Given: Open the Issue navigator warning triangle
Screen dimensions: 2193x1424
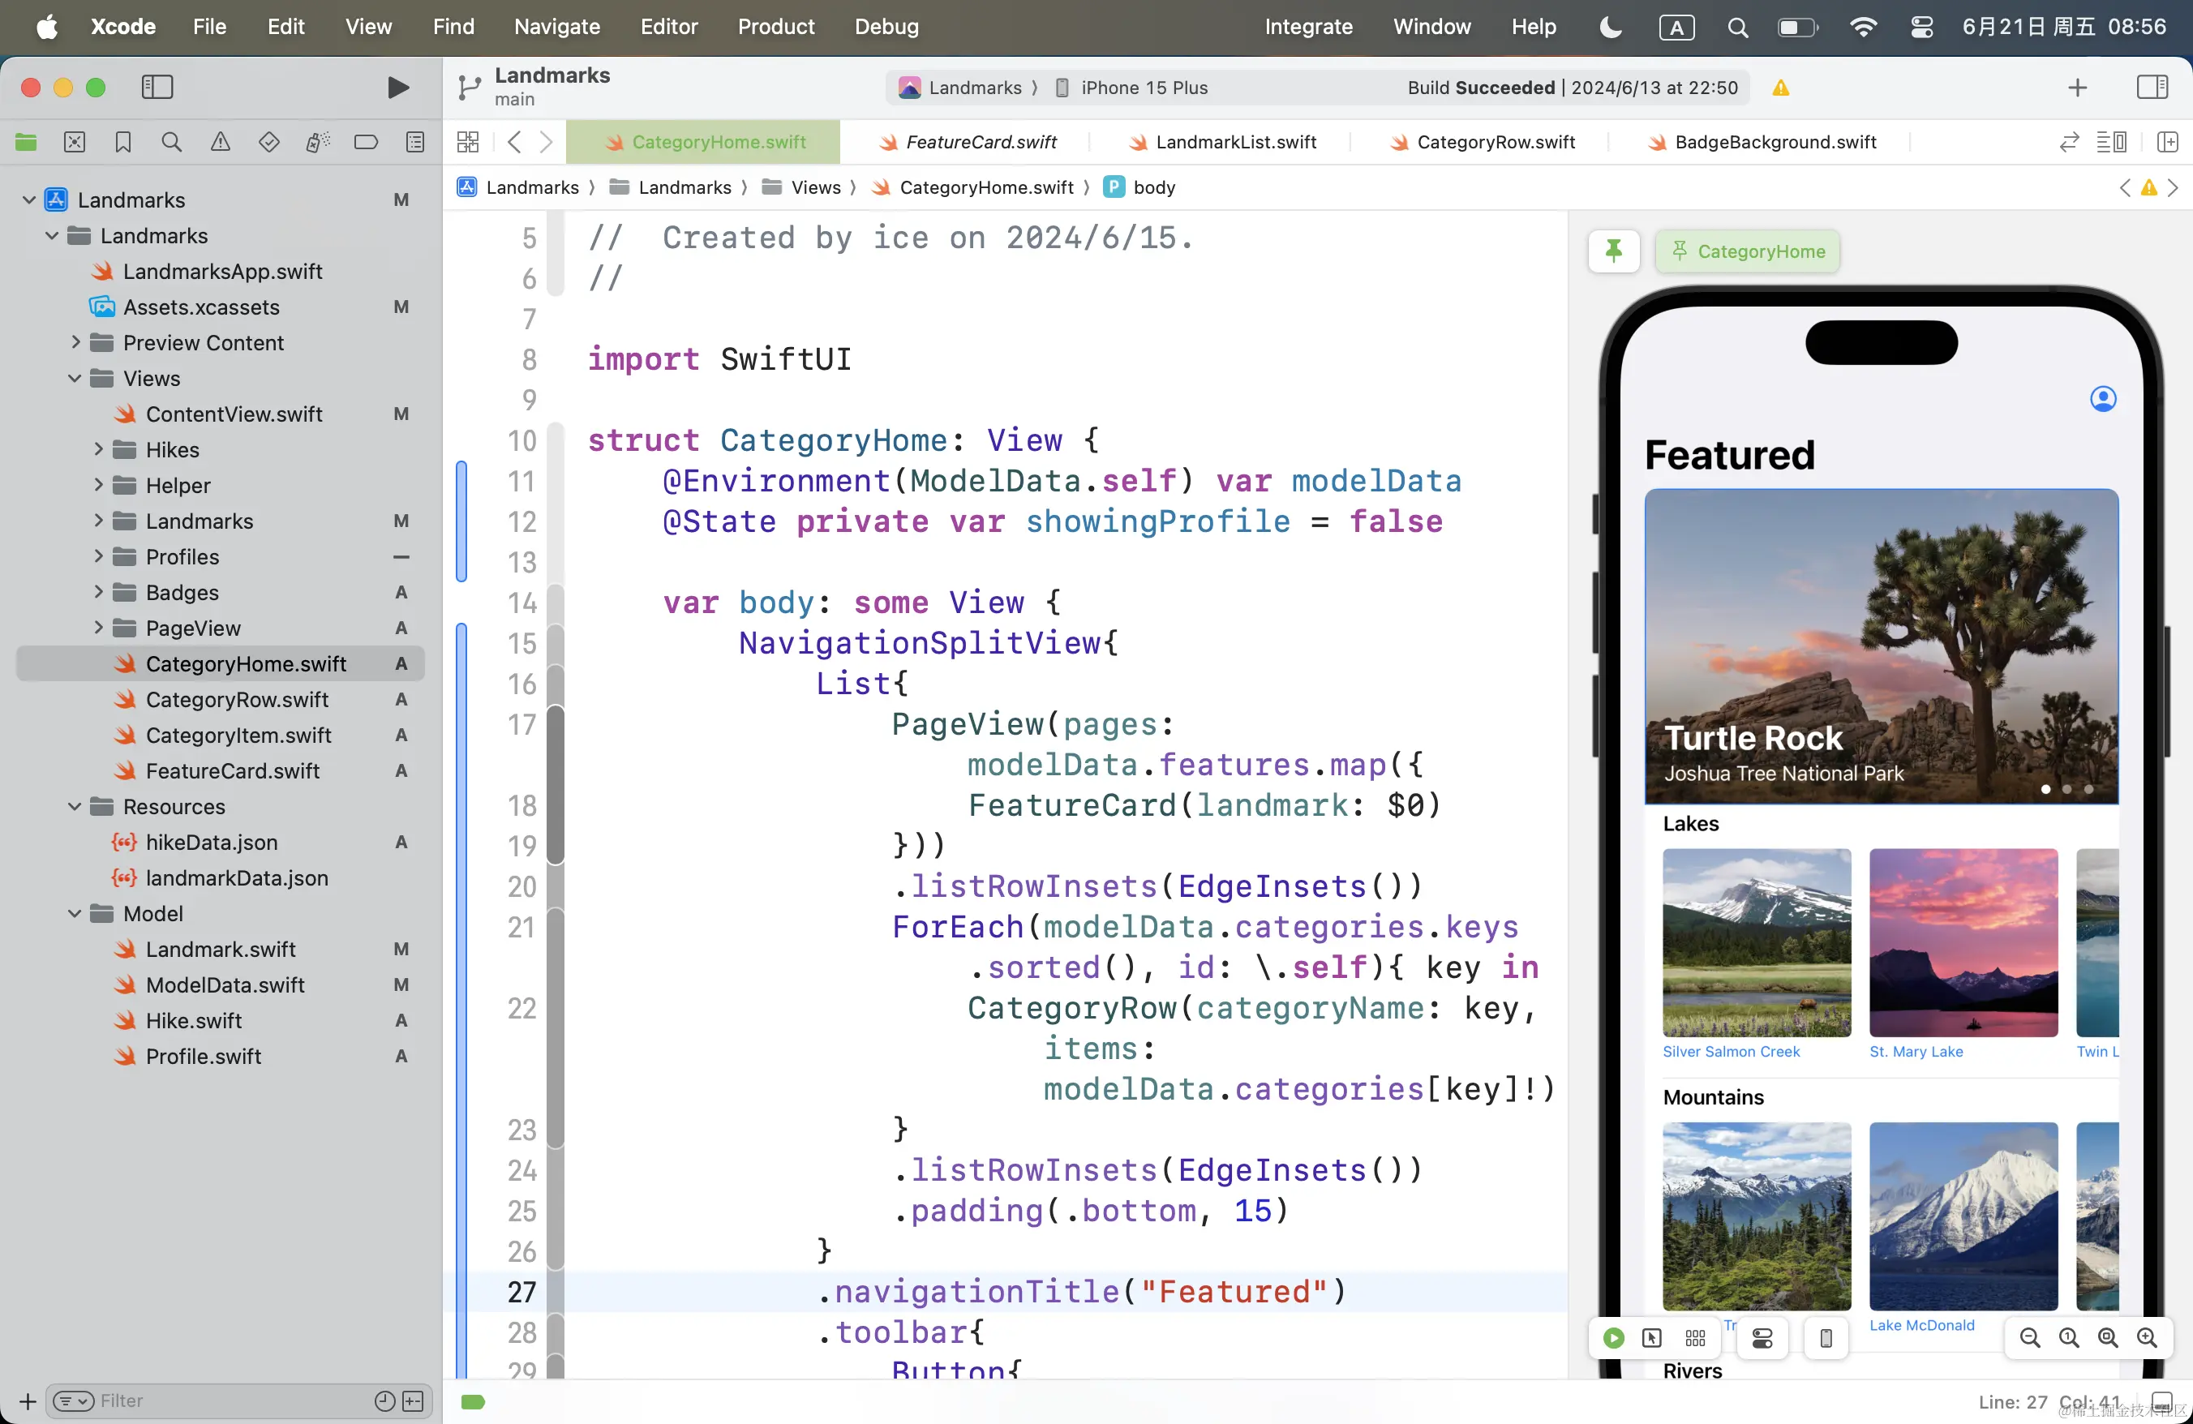Looking at the screenshot, I should [x=221, y=142].
